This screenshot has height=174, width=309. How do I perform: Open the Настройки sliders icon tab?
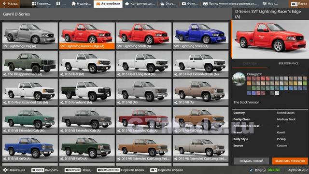270,4
